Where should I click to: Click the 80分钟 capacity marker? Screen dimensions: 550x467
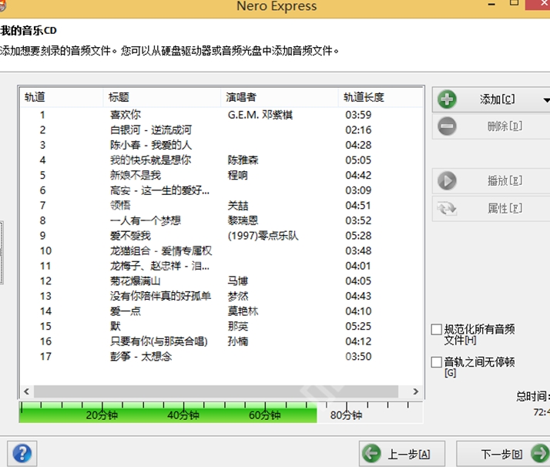tap(346, 415)
